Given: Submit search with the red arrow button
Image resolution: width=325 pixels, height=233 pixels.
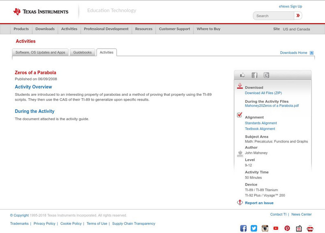Looking at the screenshot, I should click(x=298, y=15).
